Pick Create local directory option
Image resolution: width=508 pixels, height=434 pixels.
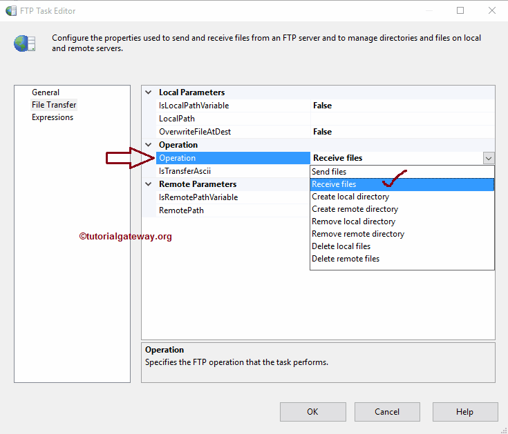(x=402, y=197)
